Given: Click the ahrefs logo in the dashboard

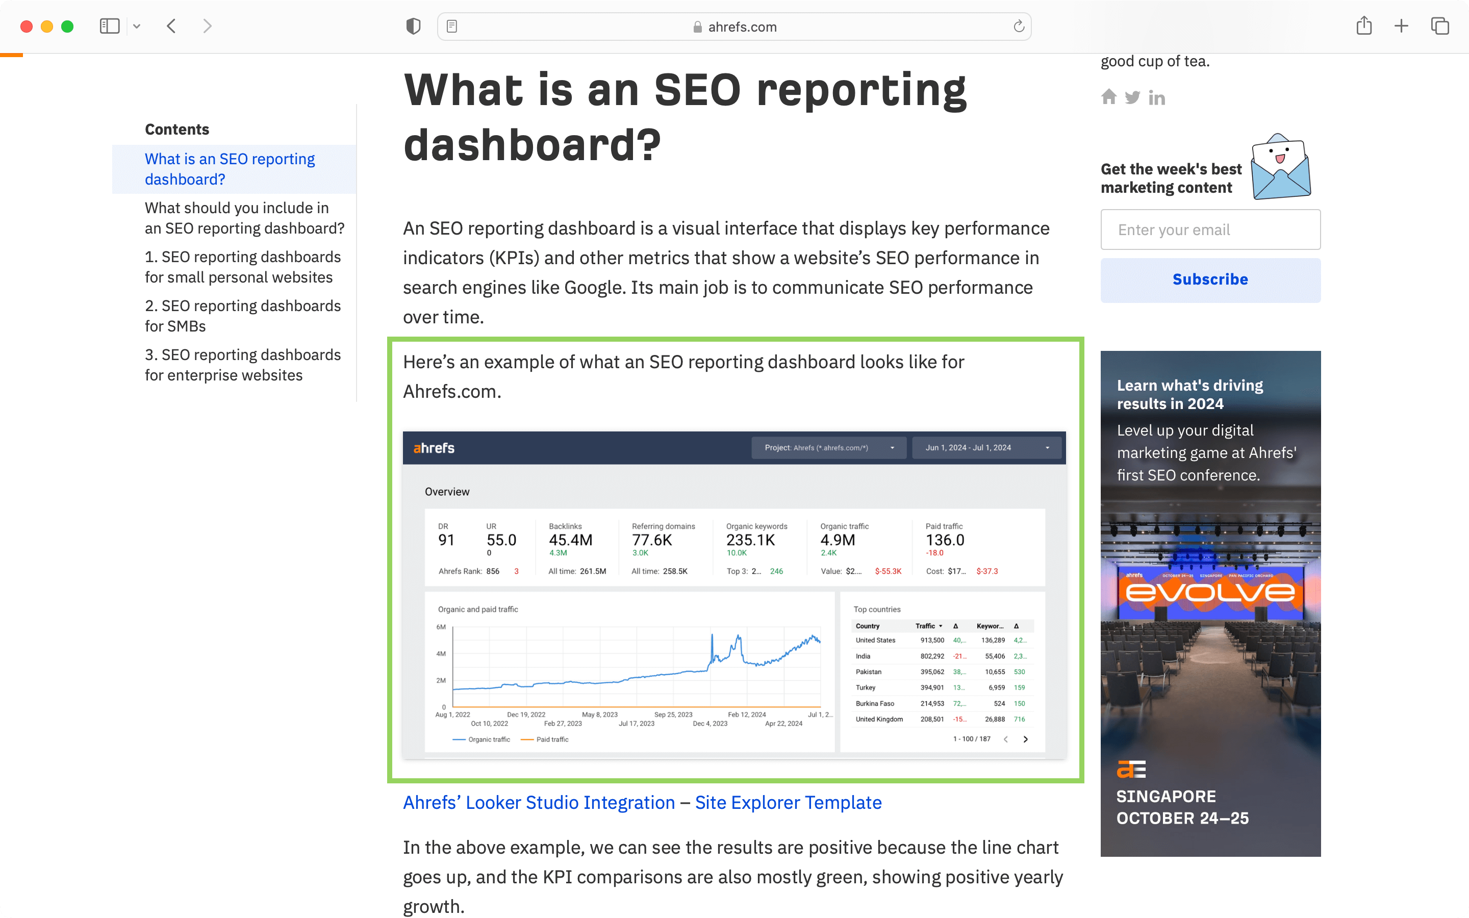Looking at the screenshot, I should pyautogui.click(x=434, y=448).
